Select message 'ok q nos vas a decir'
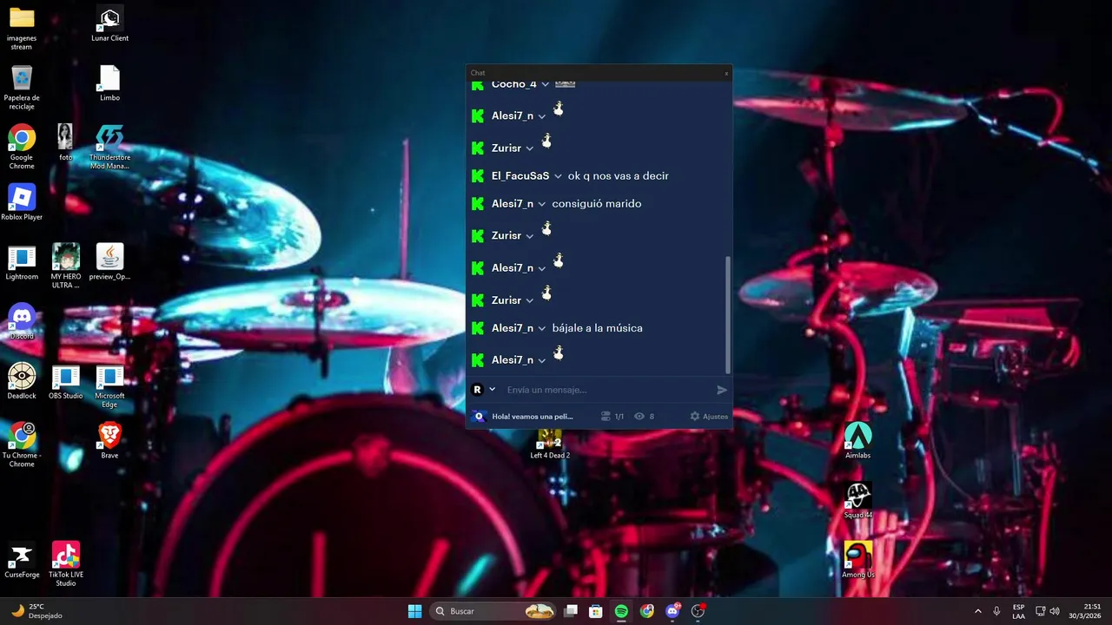The image size is (1112, 625). [x=619, y=176]
